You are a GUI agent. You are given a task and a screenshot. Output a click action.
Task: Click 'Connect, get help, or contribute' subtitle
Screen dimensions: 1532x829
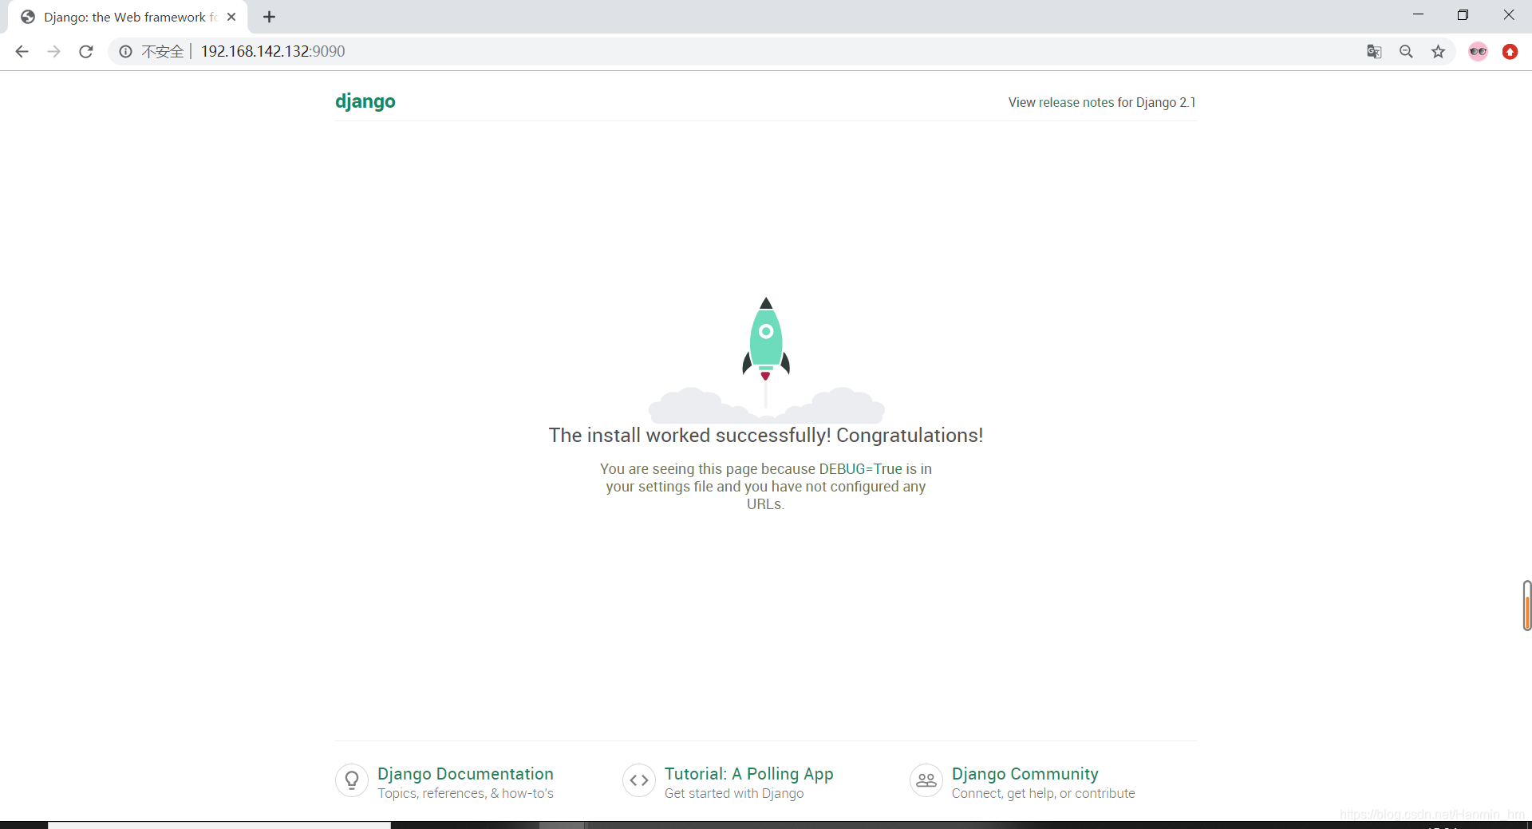pos(1043,793)
